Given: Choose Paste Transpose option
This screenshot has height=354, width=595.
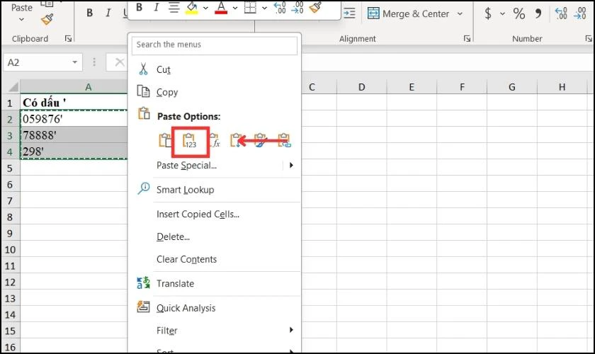Looking at the screenshot, I should [236, 141].
